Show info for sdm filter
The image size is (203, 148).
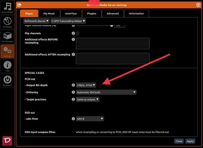click(x=73, y=119)
